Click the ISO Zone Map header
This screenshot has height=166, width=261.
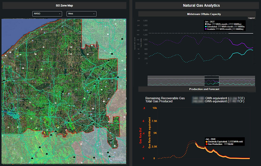click(x=64, y=5)
